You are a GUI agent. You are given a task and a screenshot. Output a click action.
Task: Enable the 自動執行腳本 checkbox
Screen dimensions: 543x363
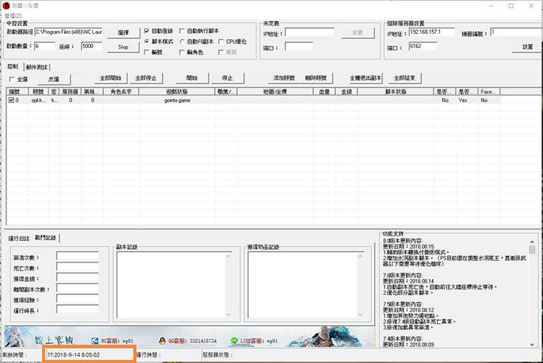click(181, 32)
